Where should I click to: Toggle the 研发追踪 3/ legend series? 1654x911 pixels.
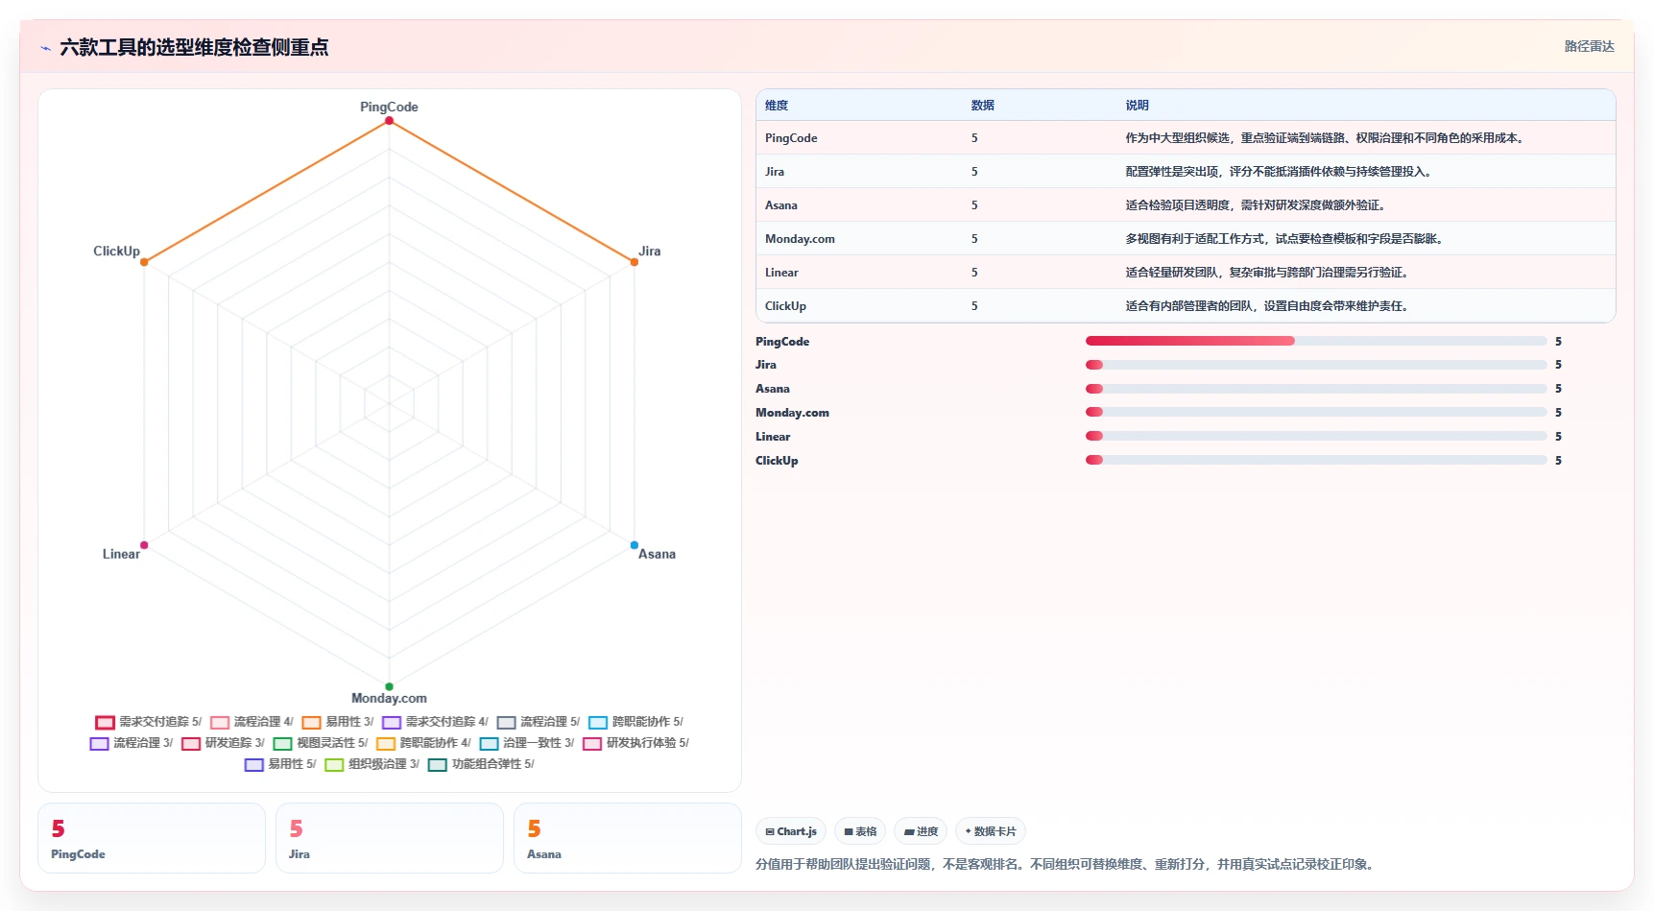(224, 743)
